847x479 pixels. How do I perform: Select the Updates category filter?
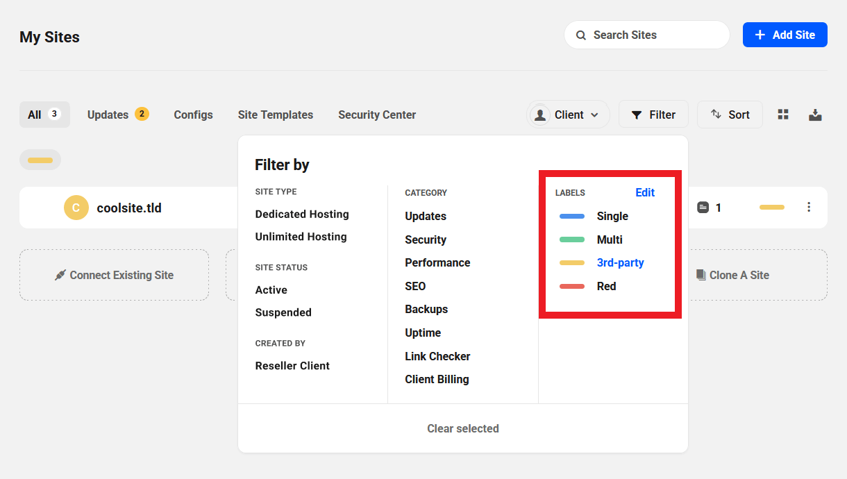pyautogui.click(x=426, y=216)
